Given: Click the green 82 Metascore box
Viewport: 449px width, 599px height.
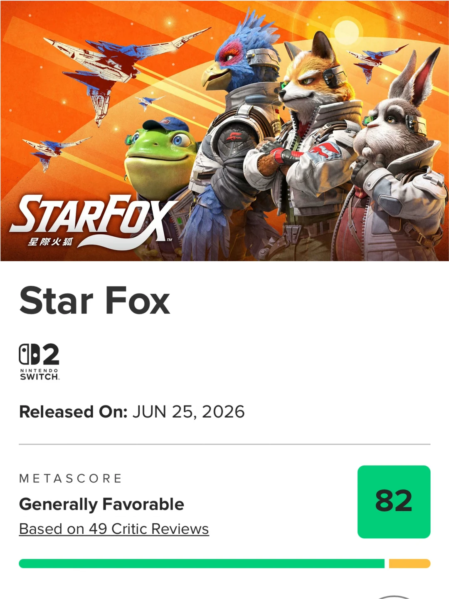Looking at the screenshot, I should (x=394, y=502).
